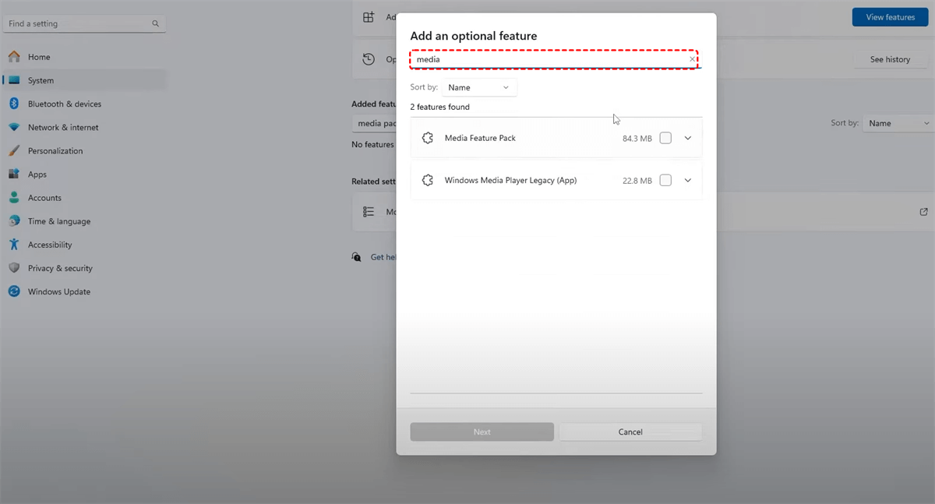
Task: Expand Windows Media Player Legacy details
Action: (687, 180)
